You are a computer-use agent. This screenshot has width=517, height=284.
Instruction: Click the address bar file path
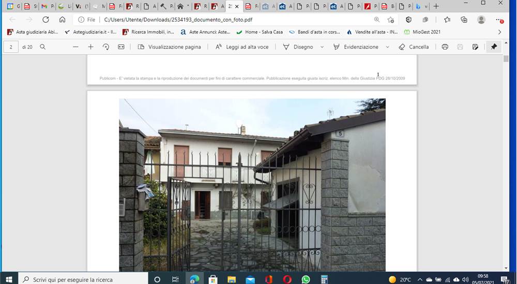coord(178,20)
